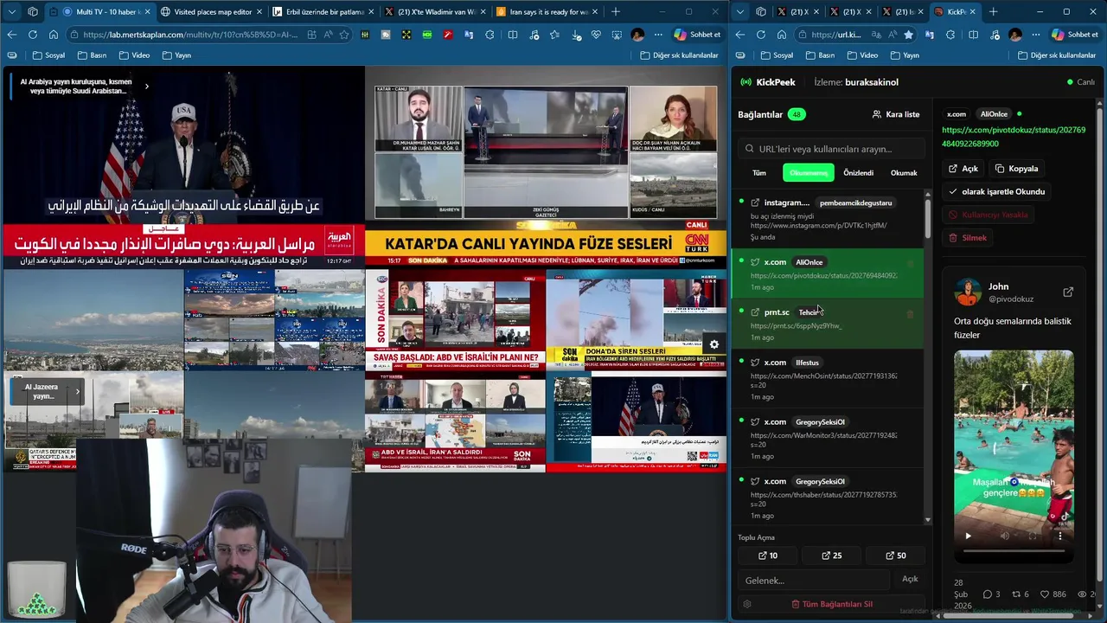Viewport: 1107px width, 623px height.
Task: Delete all links with Tüm Bağlantıları Sil
Action: [831, 604]
